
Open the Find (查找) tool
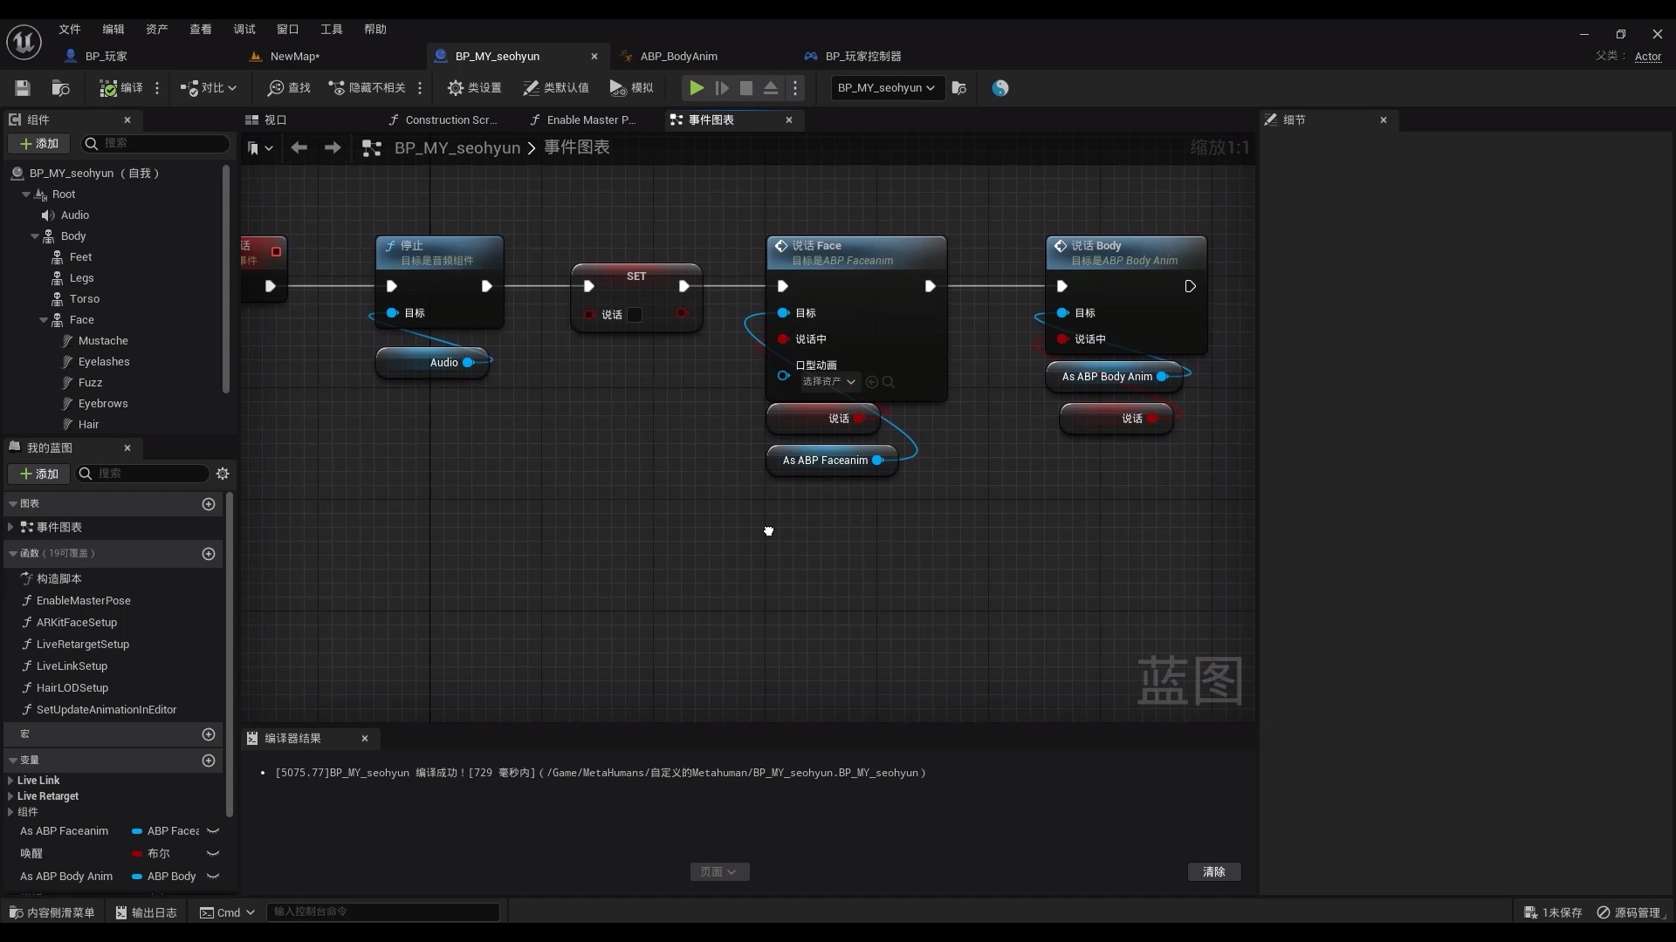[x=289, y=88]
